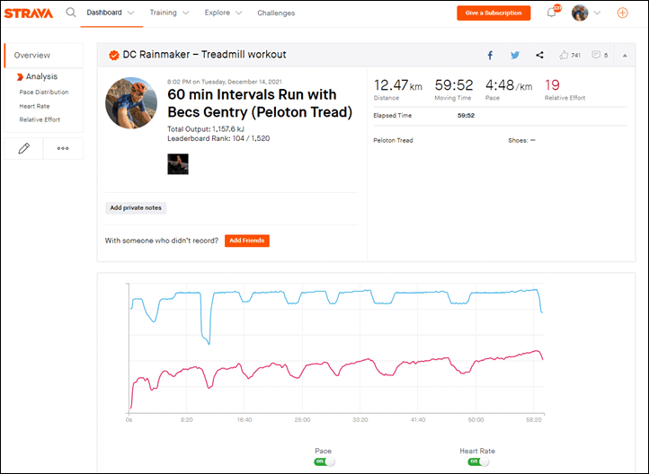Open Pace Distribution analysis
The height and width of the screenshot is (474, 649).
click(44, 92)
